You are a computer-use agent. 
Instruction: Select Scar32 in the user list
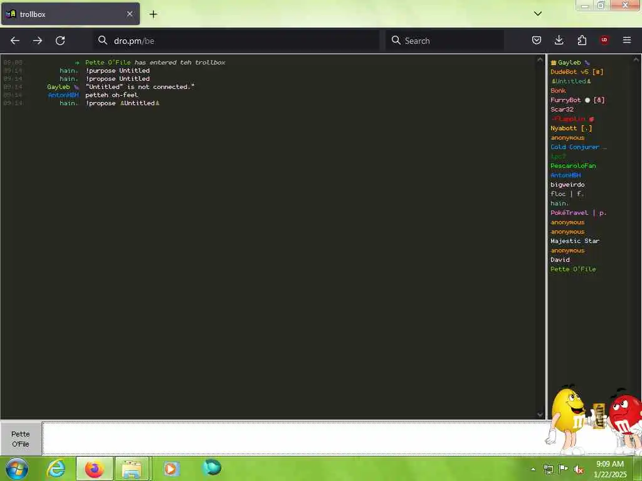coord(562,110)
